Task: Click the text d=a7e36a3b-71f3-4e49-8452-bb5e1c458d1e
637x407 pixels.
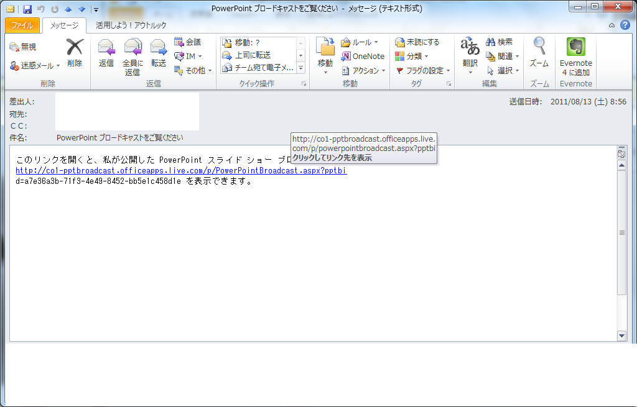Action: tap(98, 181)
